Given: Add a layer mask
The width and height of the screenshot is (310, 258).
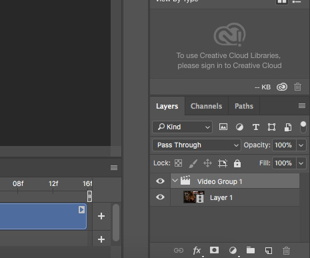Looking at the screenshot, I should 214,250.
